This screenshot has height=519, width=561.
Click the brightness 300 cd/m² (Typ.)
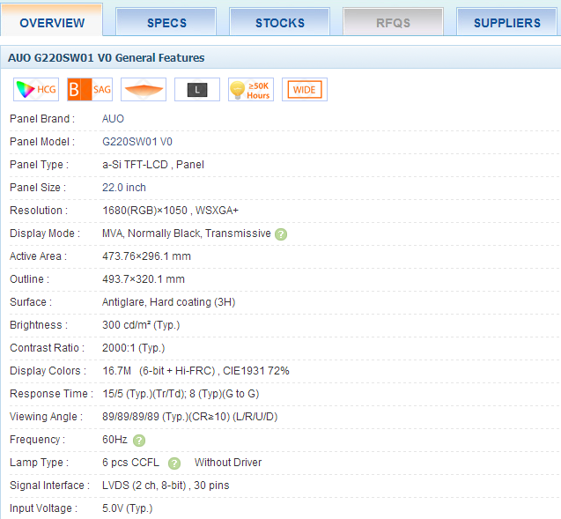click(141, 325)
